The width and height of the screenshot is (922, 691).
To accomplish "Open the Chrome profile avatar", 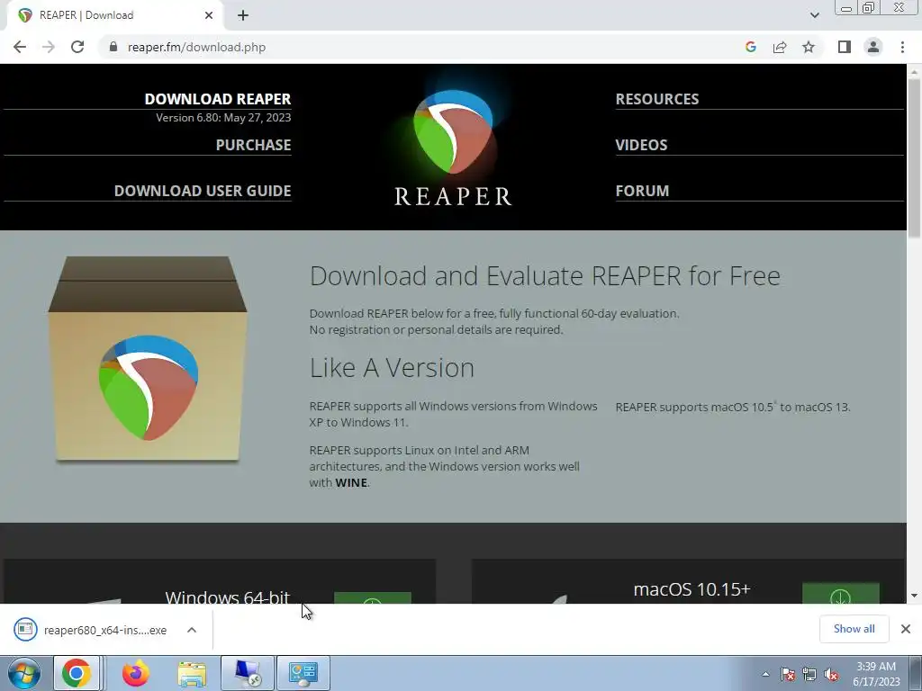I will pos(873,47).
